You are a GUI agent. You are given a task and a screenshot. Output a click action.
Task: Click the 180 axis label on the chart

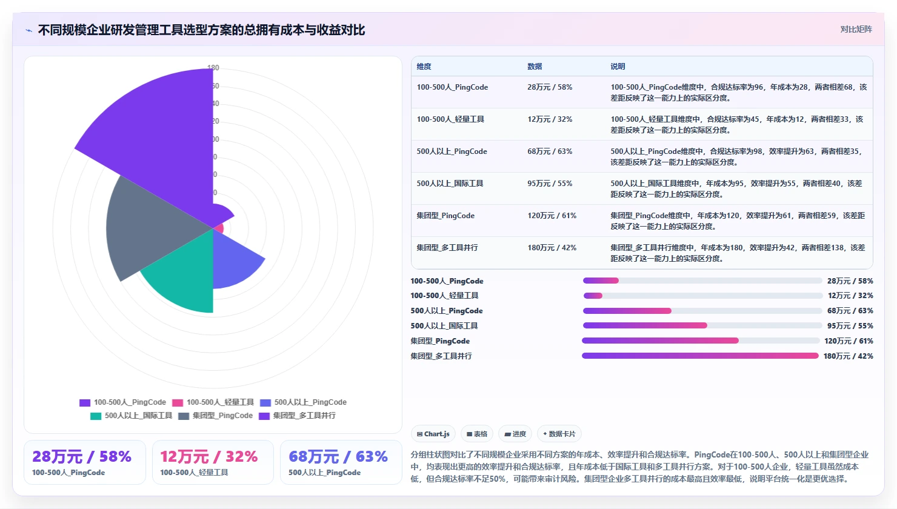213,68
